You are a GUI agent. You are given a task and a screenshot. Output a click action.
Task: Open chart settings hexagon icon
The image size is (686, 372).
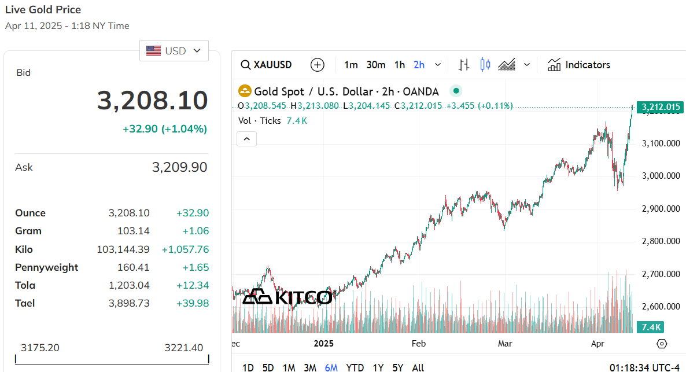pos(662,344)
